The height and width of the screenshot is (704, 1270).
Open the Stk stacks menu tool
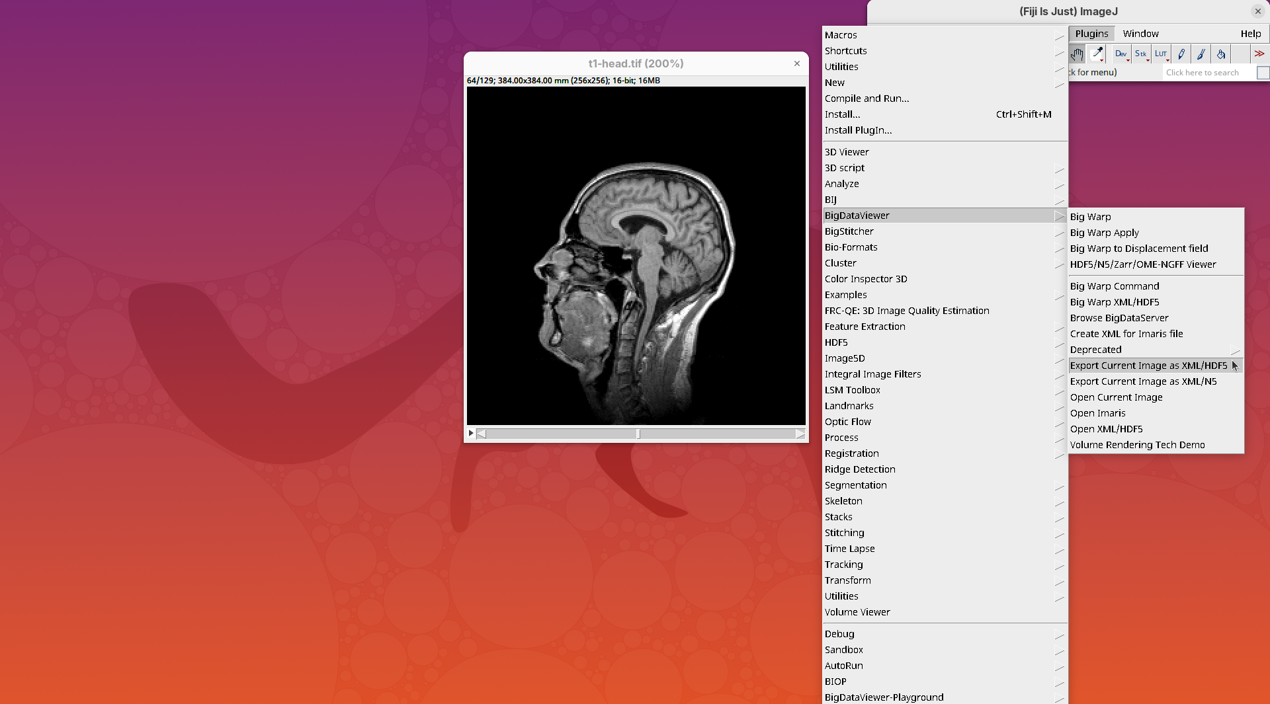click(x=1141, y=54)
